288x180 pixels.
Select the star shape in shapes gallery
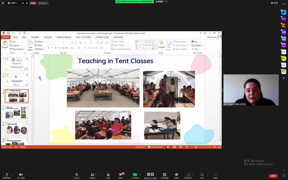(153, 48)
